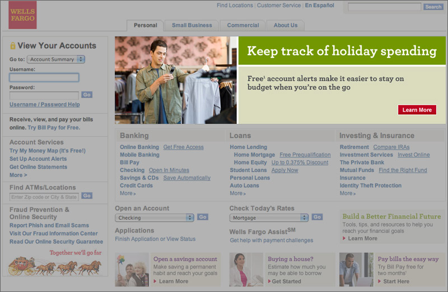Click the red Learn More banner button
The image size is (448, 292).
pos(417,110)
